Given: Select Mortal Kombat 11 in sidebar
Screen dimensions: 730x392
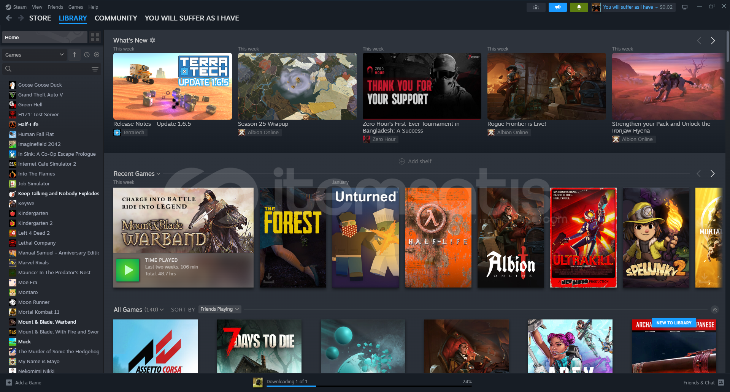Looking at the screenshot, I should pyautogui.click(x=39, y=312).
